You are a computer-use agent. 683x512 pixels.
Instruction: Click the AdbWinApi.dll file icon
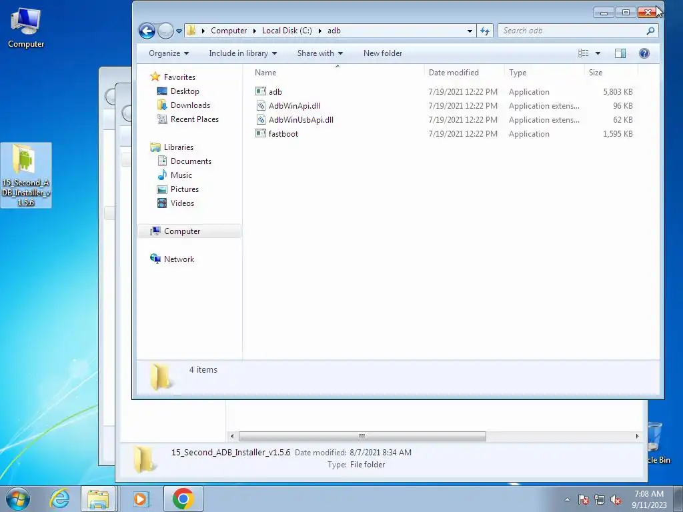(261, 105)
